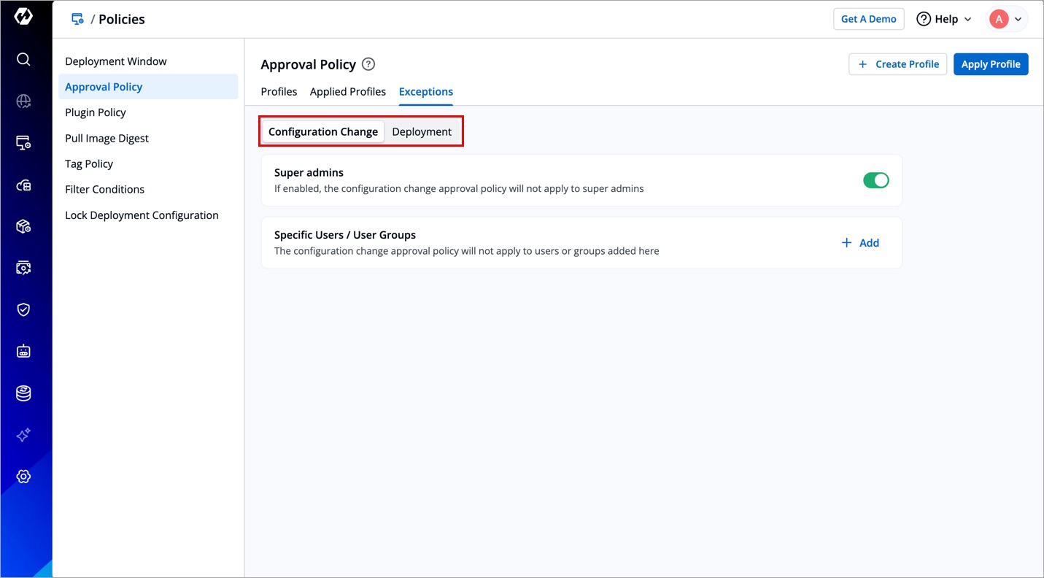Open the user avatar account dropdown
This screenshot has height=578, width=1044.
[x=1008, y=19]
